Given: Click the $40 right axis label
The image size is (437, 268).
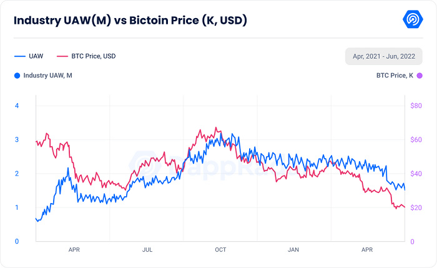Looking at the screenshot, I should pyautogui.click(x=416, y=174).
